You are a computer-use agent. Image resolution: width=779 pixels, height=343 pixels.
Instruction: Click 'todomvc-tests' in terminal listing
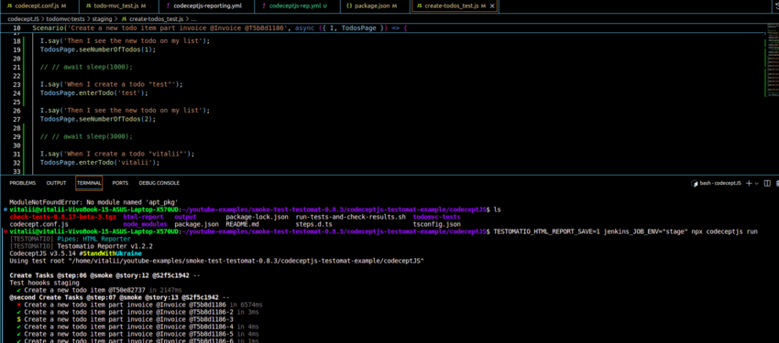tap(436, 217)
